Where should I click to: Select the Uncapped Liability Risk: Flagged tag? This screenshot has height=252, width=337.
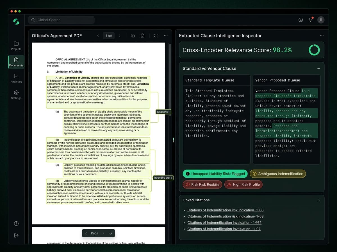pos(215,174)
